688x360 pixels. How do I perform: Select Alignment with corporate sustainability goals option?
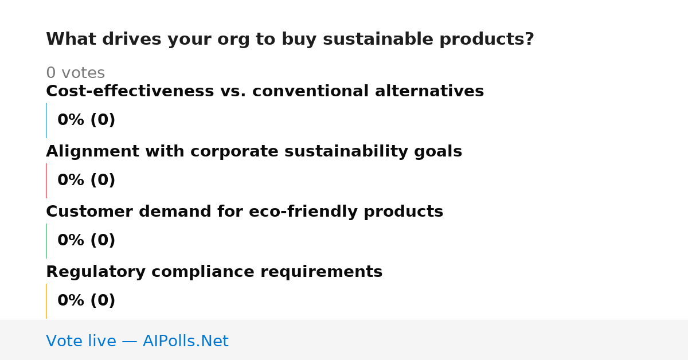click(254, 152)
